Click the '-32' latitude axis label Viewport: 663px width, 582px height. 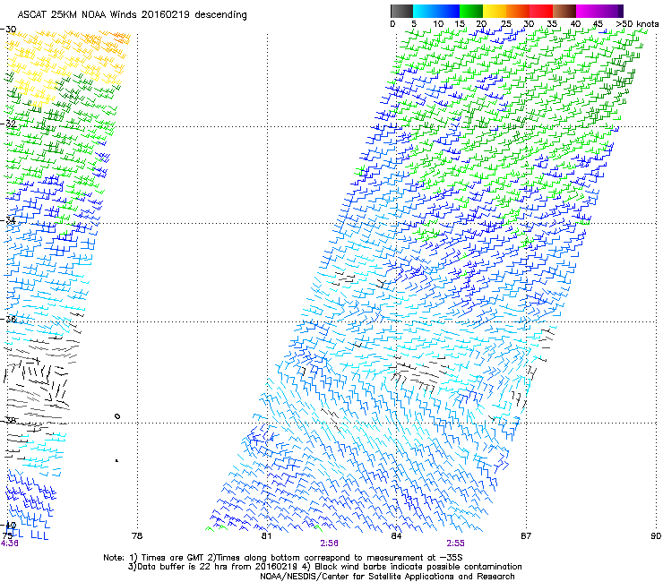click(x=8, y=124)
